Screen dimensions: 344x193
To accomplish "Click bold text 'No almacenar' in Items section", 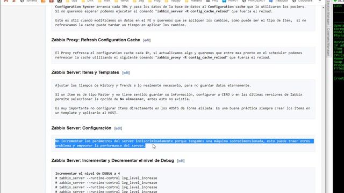I will (x=132, y=99).
